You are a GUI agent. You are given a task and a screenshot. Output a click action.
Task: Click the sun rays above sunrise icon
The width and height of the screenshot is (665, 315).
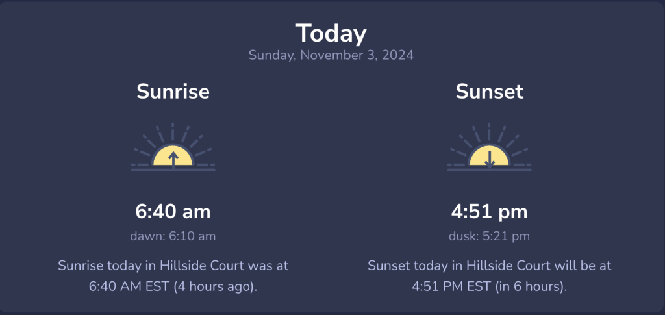click(x=173, y=136)
